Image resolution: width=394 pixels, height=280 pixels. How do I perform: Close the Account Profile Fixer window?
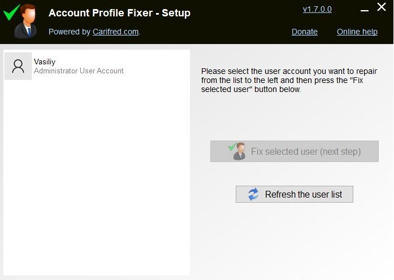[382, 8]
